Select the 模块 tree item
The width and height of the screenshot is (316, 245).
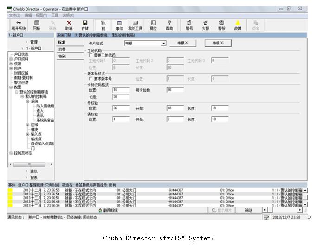[x=34, y=129]
